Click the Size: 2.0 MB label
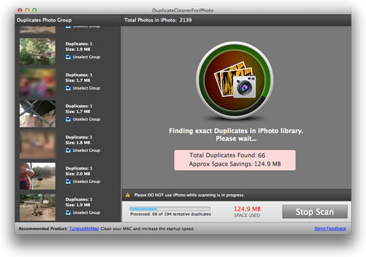The image size is (366, 257). click(x=78, y=174)
